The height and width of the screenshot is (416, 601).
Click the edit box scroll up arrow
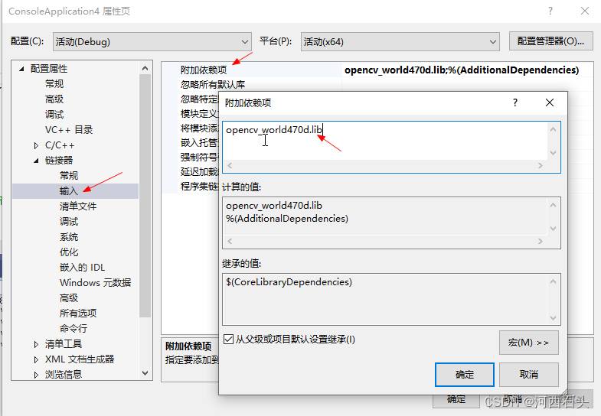(553, 129)
